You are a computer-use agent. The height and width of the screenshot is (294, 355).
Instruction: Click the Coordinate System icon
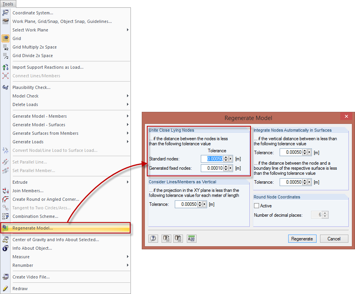(5, 13)
